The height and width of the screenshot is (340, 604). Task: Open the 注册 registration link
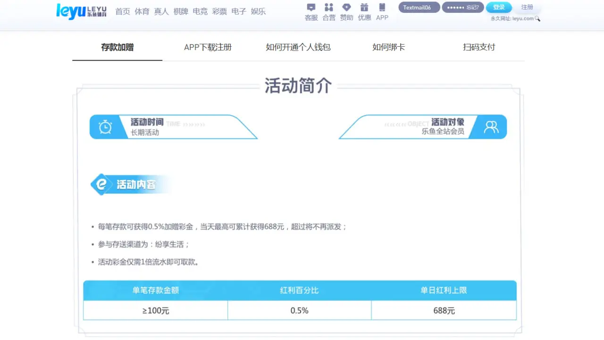click(527, 7)
